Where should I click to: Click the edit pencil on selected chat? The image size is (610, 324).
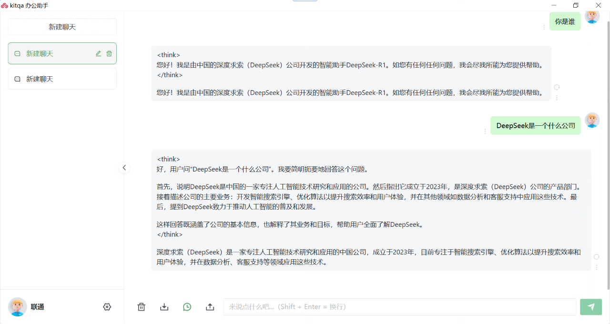point(99,54)
